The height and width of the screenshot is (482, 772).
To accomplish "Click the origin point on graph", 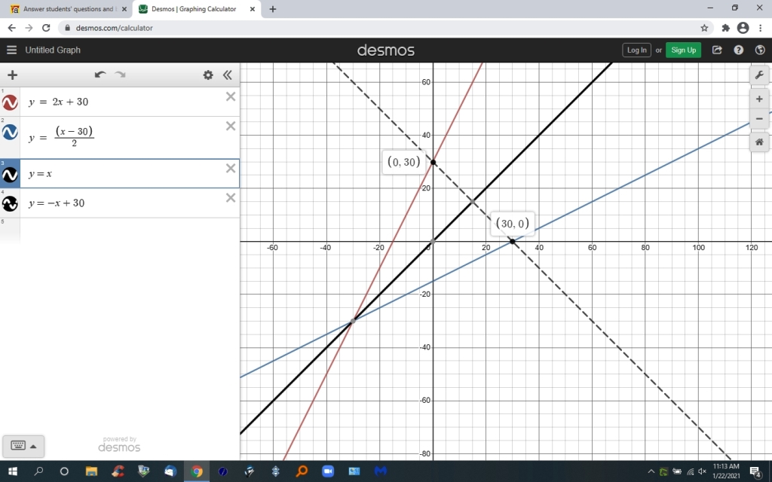I will pos(433,242).
